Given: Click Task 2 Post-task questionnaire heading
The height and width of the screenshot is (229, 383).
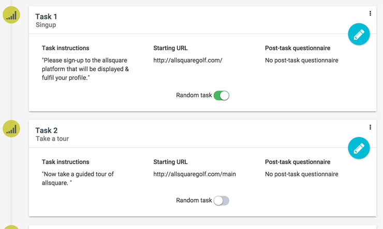Looking at the screenshot, I should click(x=298, y=162).
